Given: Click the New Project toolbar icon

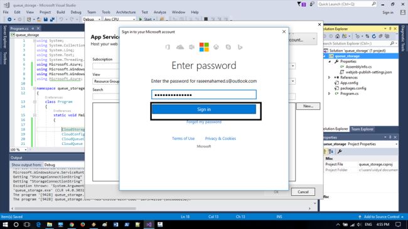Looking at the screenshot, I should tap(29, 19).
